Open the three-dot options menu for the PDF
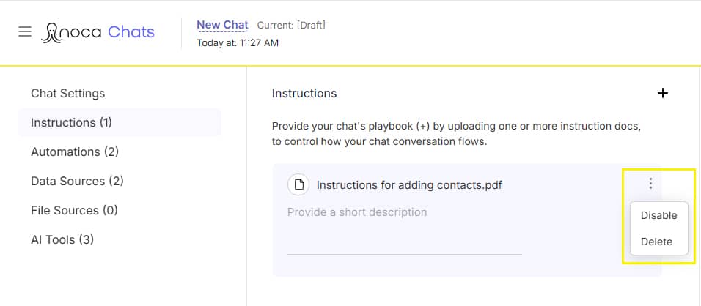Image resolution: width=701 pixels, height=306 pixels. tap(650, 183)
